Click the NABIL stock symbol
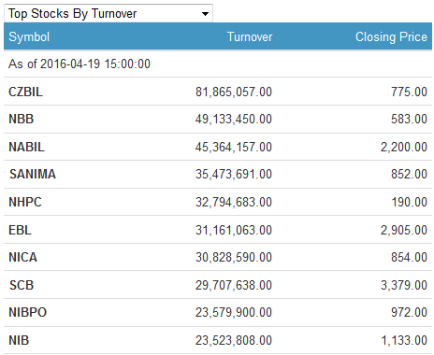434x355 pixels. coord(26,147)
